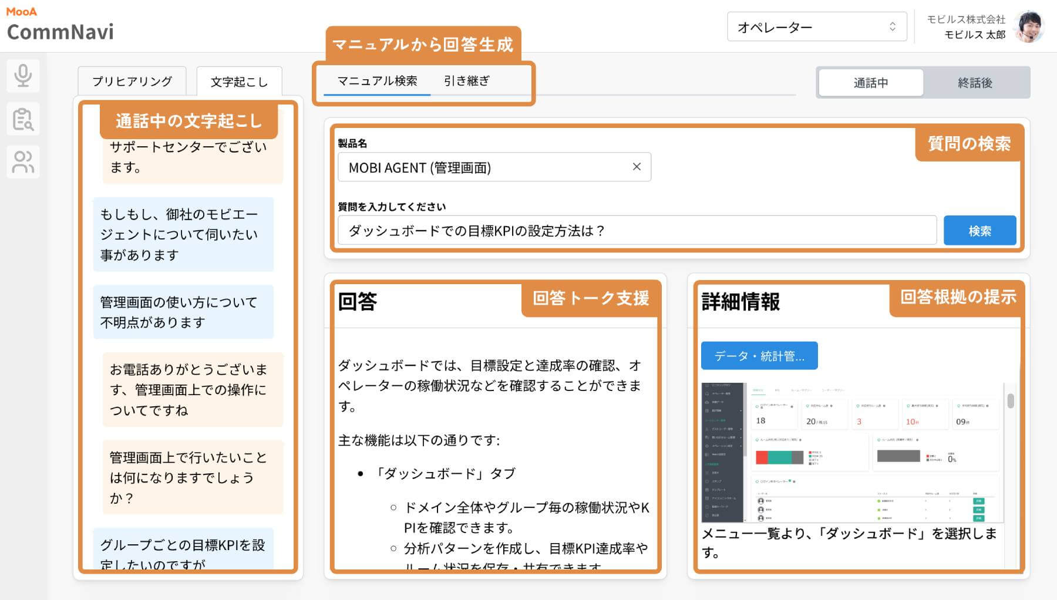
Task: Toggle to 通話中 mode
Action: click(x=871, y=83)
